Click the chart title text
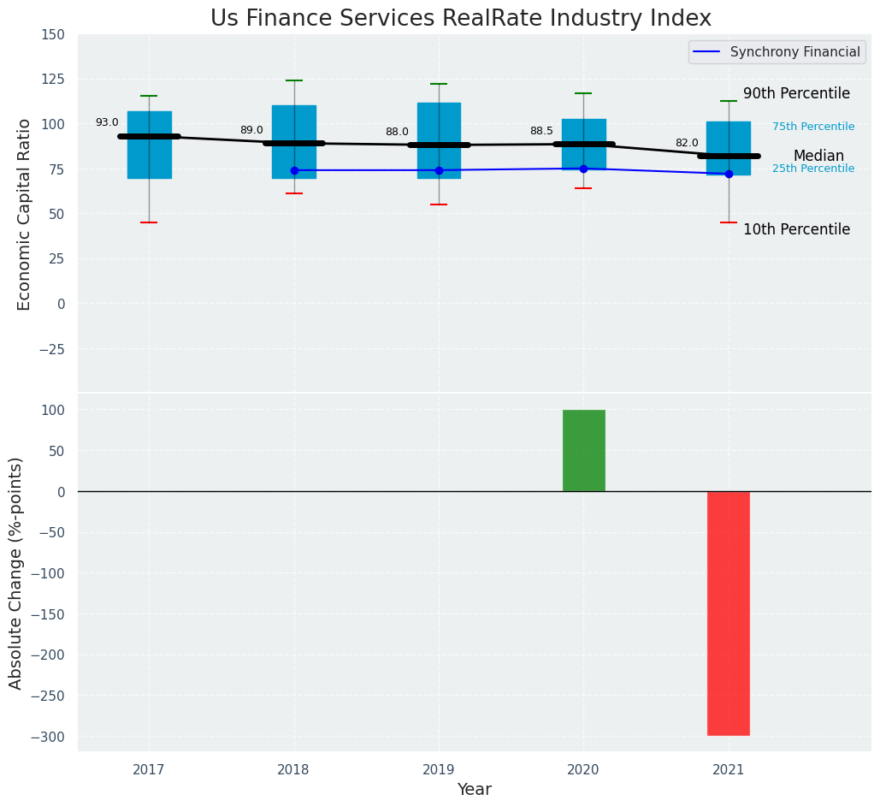This screenshot has width=880, height=806. click(x=460, y=19)
